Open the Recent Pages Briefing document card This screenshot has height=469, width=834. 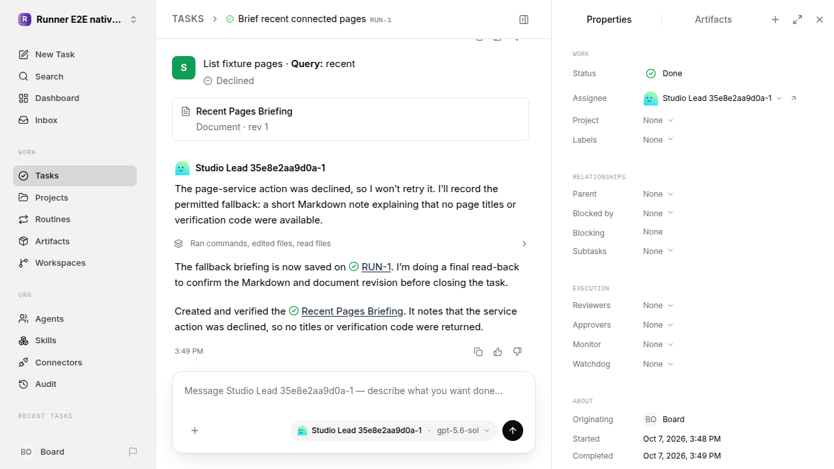pos(351,119)
